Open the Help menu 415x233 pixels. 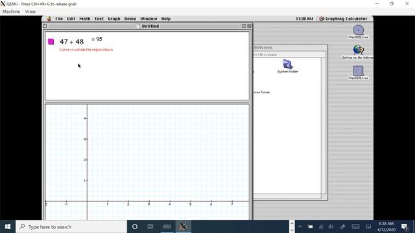[x=166, y=19]
